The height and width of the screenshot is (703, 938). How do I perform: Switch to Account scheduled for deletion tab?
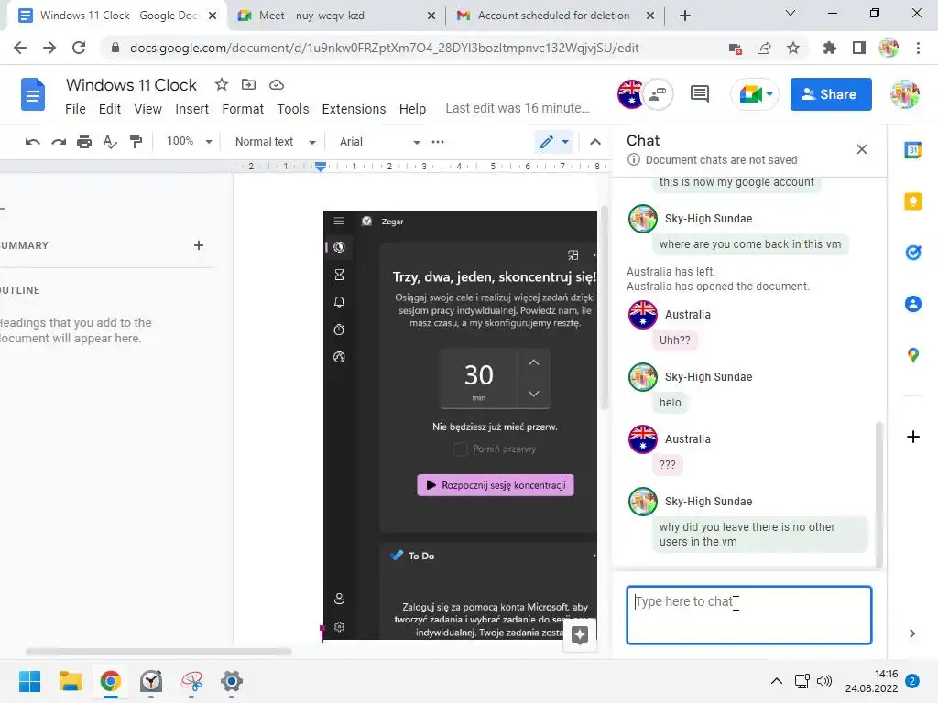pyautogui.click(x=554, y=16)
